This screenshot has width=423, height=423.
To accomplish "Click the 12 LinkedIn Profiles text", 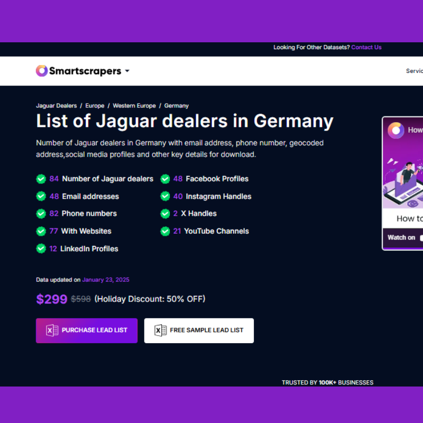I will (84, 249).
